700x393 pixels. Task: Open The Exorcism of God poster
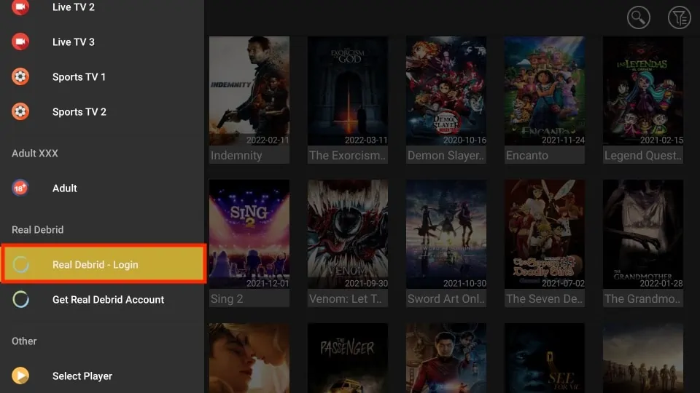[347, 91]
